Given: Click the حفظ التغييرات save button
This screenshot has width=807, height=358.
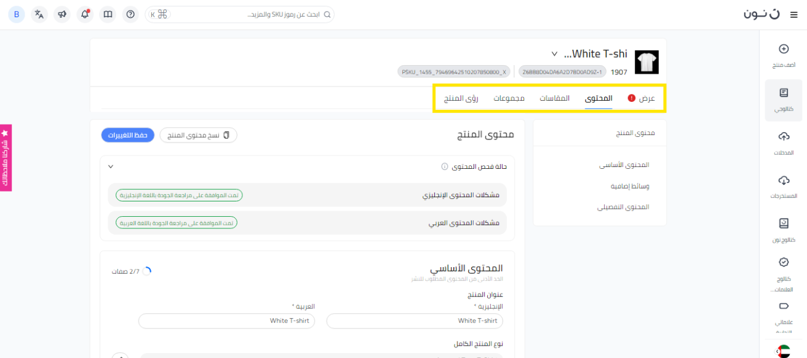Looking at the screenshot, I should tap(127, 135).
